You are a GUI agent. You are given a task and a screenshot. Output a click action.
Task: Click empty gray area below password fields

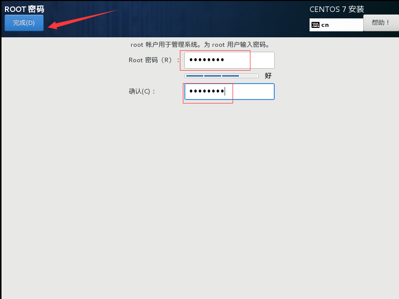[200, 199]
